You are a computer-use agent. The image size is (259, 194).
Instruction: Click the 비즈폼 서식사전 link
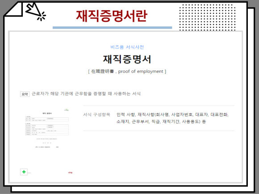tap(127, 47)
